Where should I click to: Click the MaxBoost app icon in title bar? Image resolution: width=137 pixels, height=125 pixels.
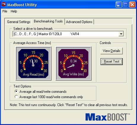coord(4,4)
